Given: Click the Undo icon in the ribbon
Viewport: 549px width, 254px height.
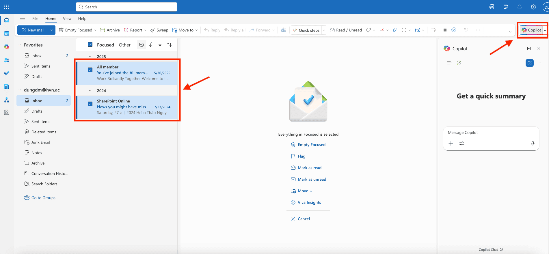Looking at the screenshot, I should (x=466, y=30).
